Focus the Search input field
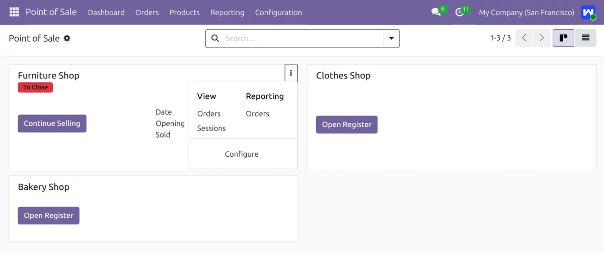604x253 pixels. [304, 38]
